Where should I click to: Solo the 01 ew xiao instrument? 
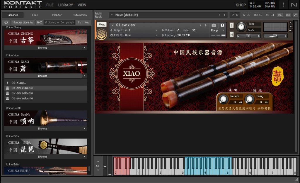click(231, 25)
